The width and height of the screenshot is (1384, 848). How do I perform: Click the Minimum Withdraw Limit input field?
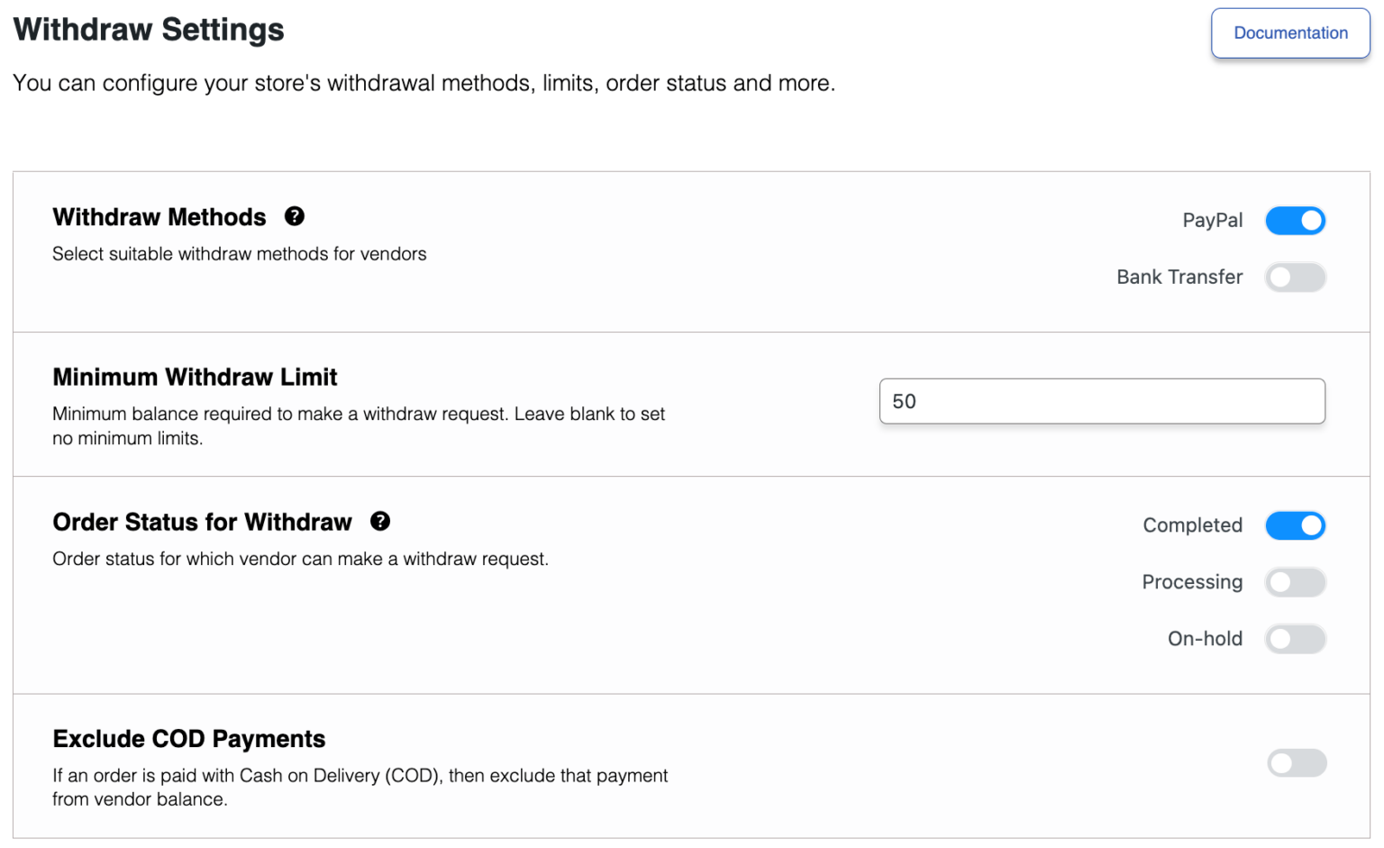[1101, 401]
